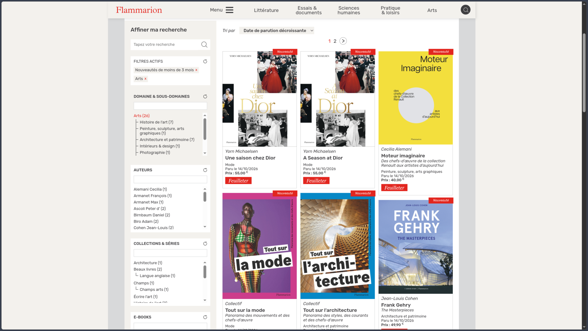The image size is (588, 331).
Task: Reset the Collections & séries filter
Action: (x=205, y=244)
